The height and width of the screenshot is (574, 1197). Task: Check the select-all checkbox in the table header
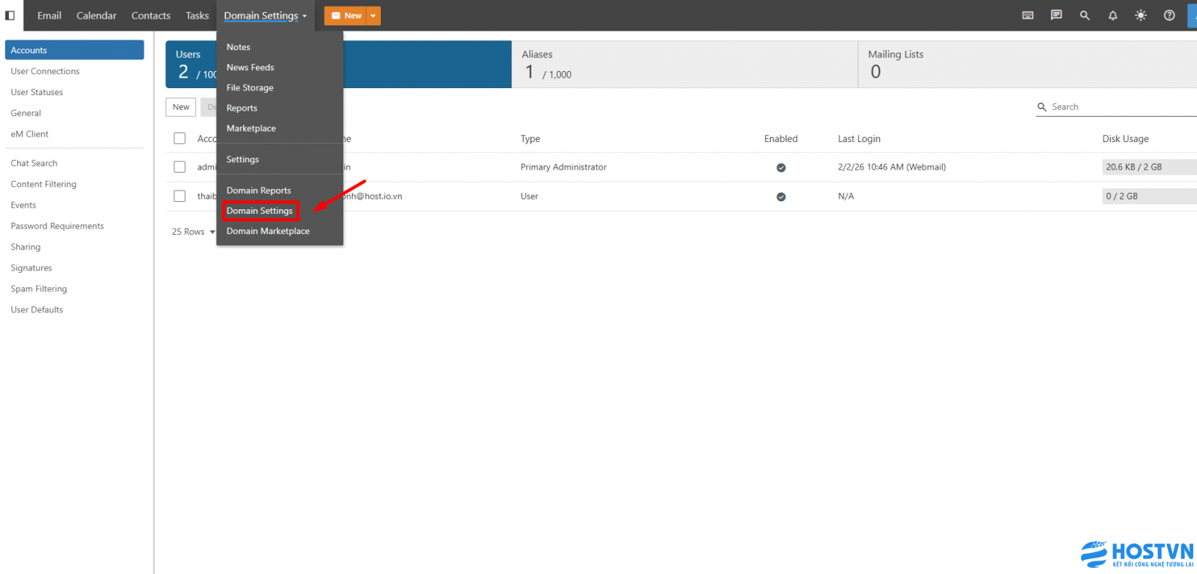(x=180, y=138)
